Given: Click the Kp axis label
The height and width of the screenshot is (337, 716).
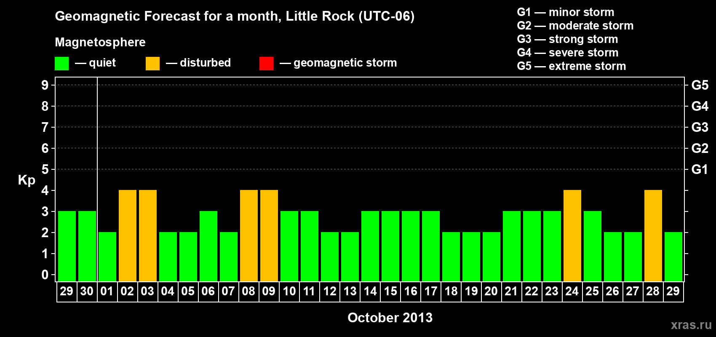Looking at the screenshot, I should [27, 180].
